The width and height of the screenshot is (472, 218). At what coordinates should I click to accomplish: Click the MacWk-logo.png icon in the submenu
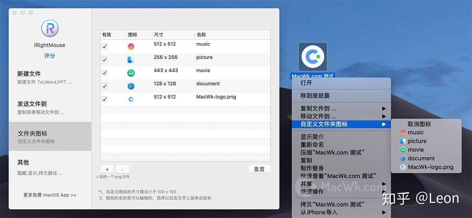pos(403,167)
